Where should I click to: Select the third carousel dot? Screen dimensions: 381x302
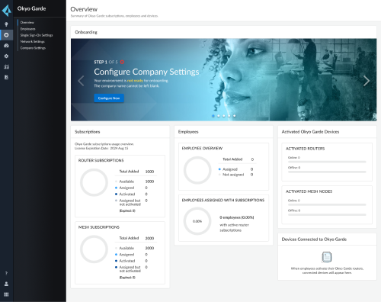click(x=224, y=116)
